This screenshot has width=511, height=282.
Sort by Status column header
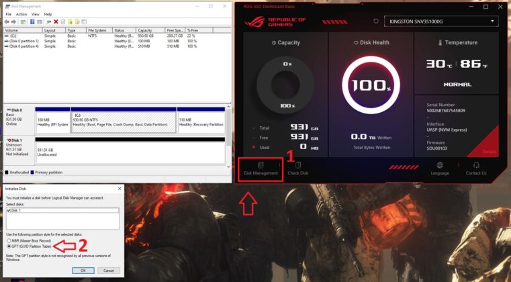(x=124, y=30)
